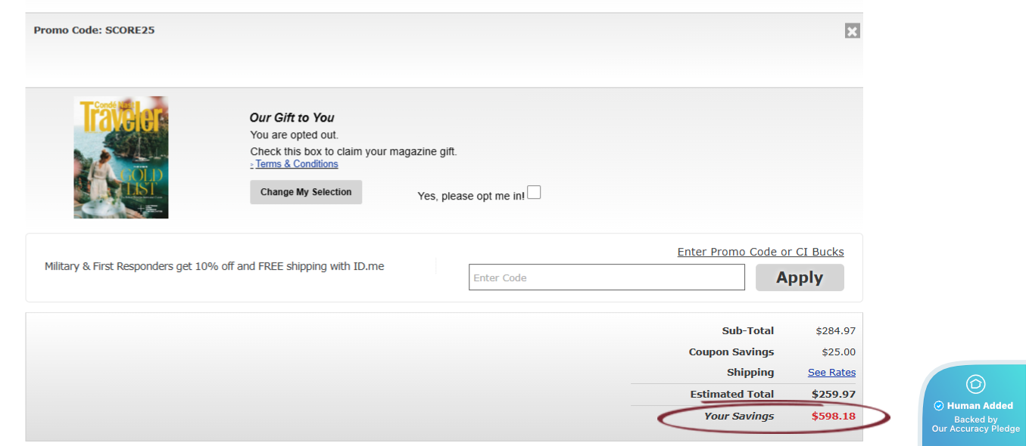Click the red $598.18 Your Savings amount
The width and height of the screenshot is (1026, 446).
pyautogui.click(x=833, y=416)
